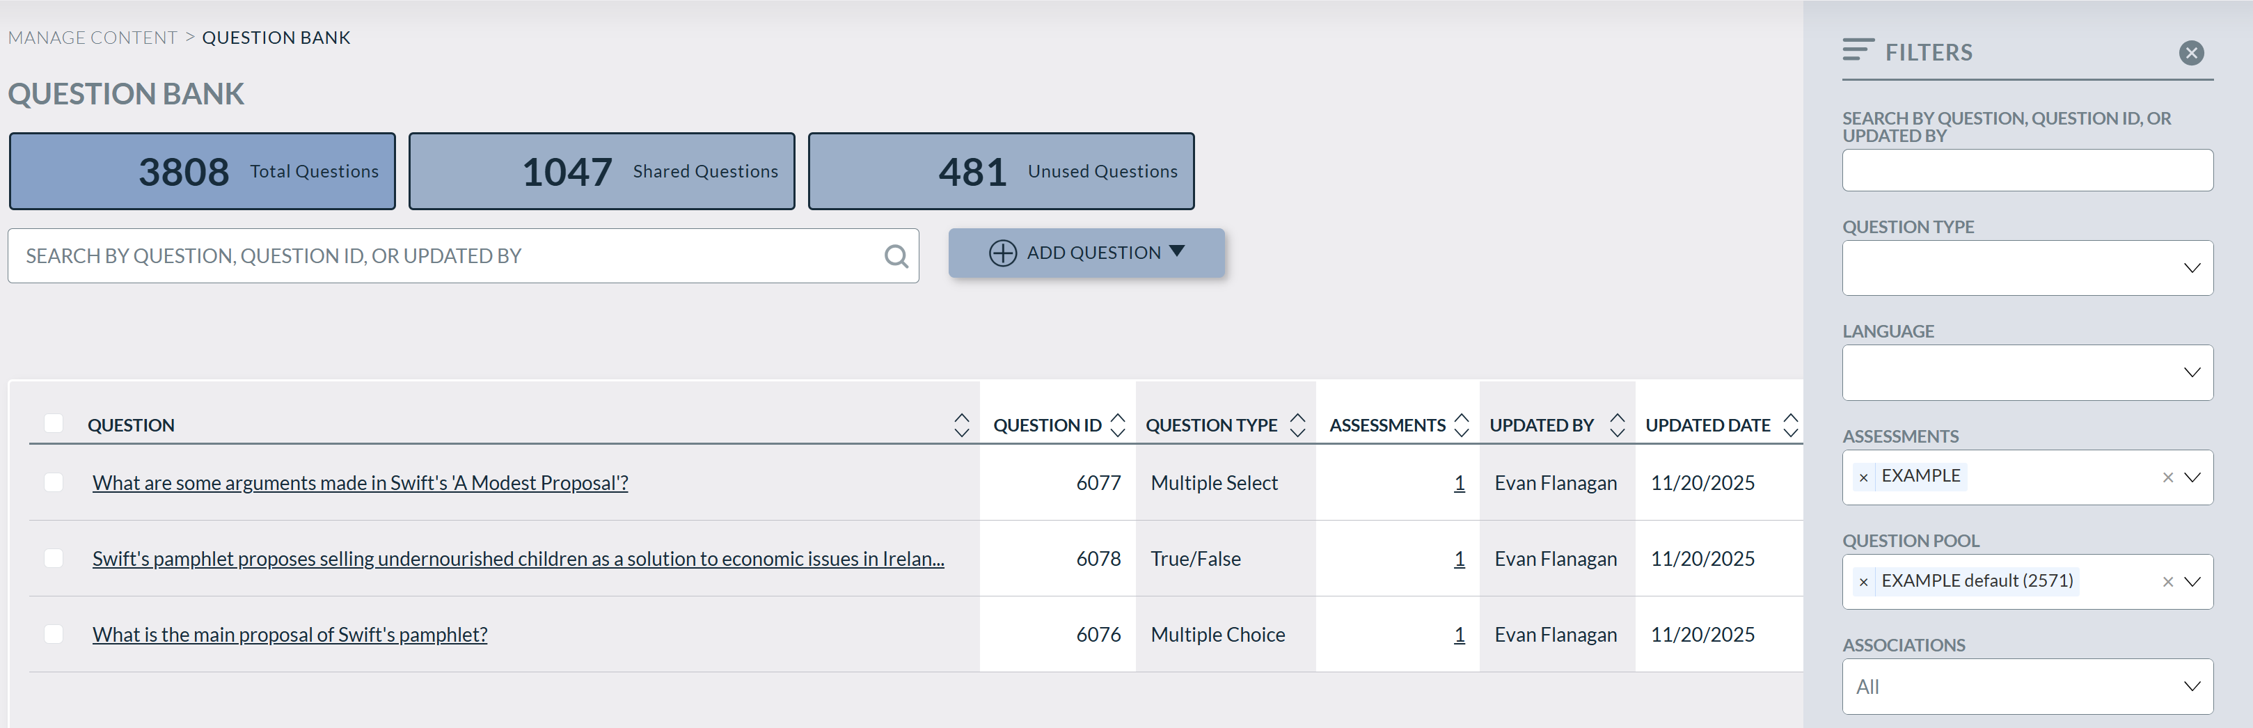Open the Question Type filter dropdown
The image size is (2253, 728).
point(2027,268)
